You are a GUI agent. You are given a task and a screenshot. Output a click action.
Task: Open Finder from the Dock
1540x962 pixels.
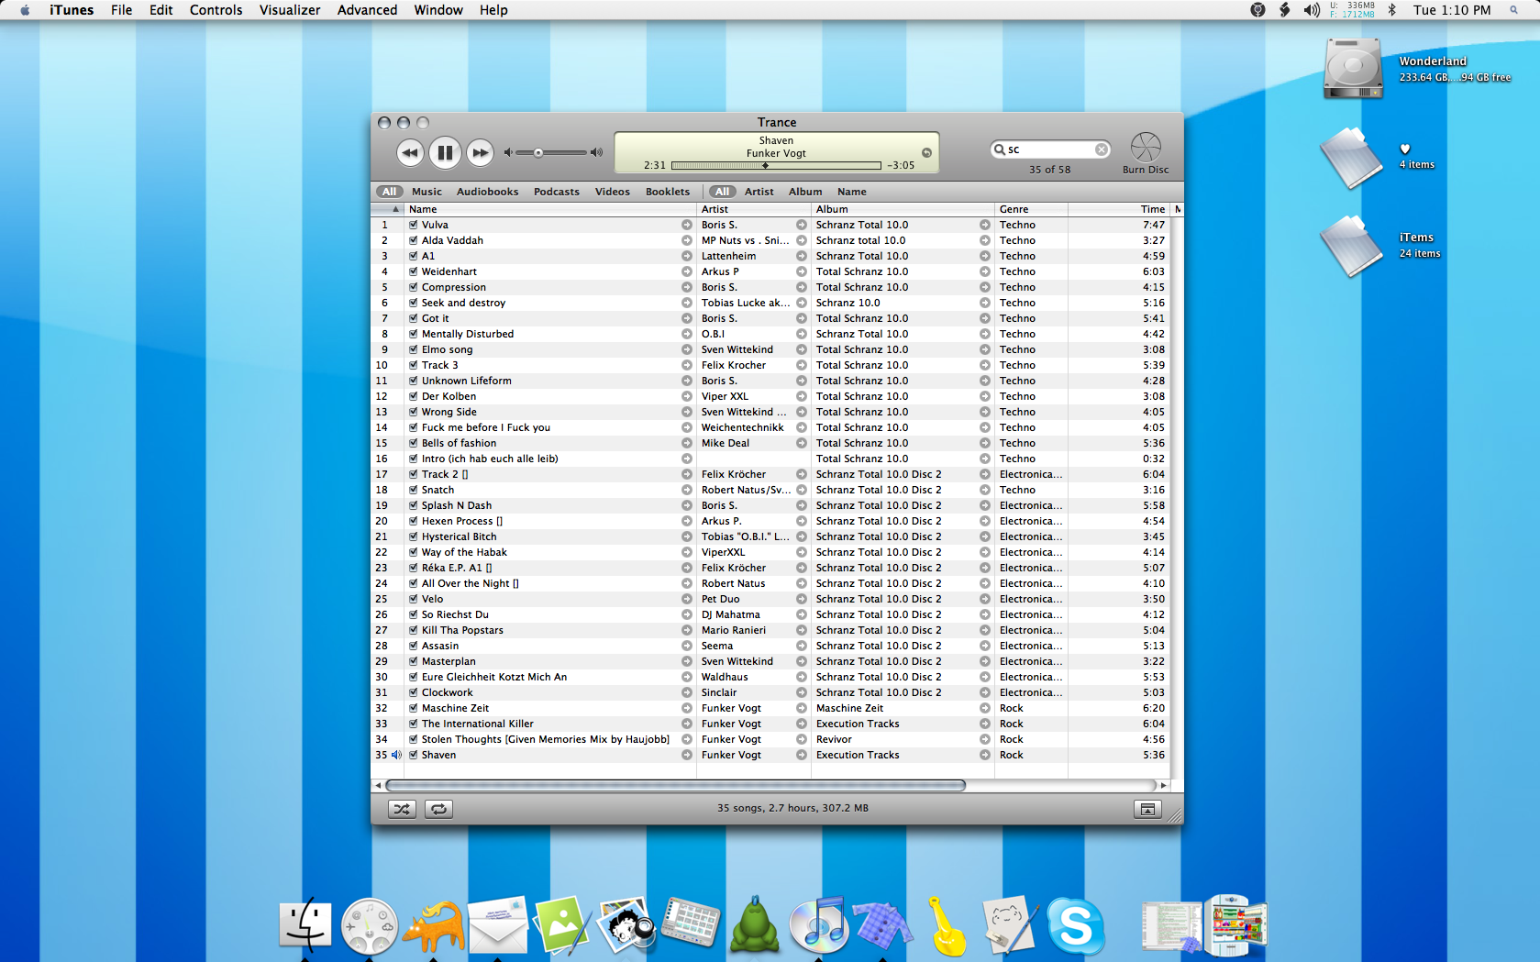coord(305,923)
